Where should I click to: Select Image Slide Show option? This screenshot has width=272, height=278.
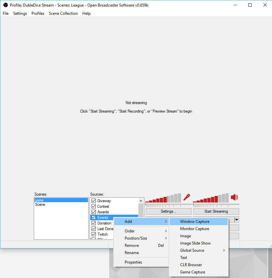(199, 243)
